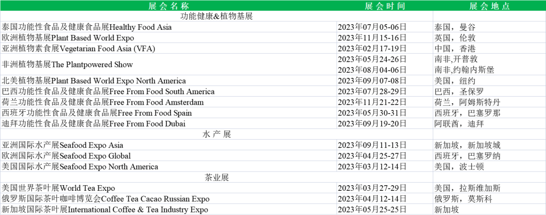546x215 pixels.
Task: Select the 美国，纽约 location cell
Action: pyautogui.click(x=489, y=81)
